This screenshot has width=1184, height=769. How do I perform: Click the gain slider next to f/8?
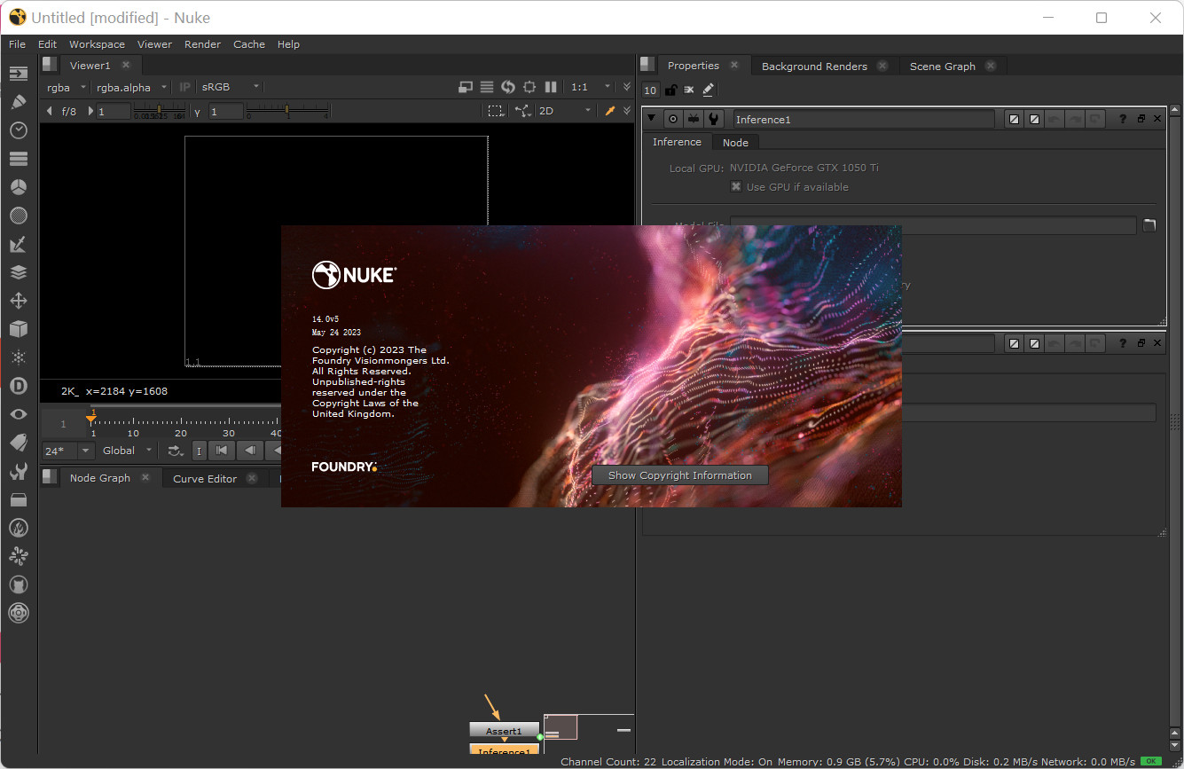click(159, 111)
